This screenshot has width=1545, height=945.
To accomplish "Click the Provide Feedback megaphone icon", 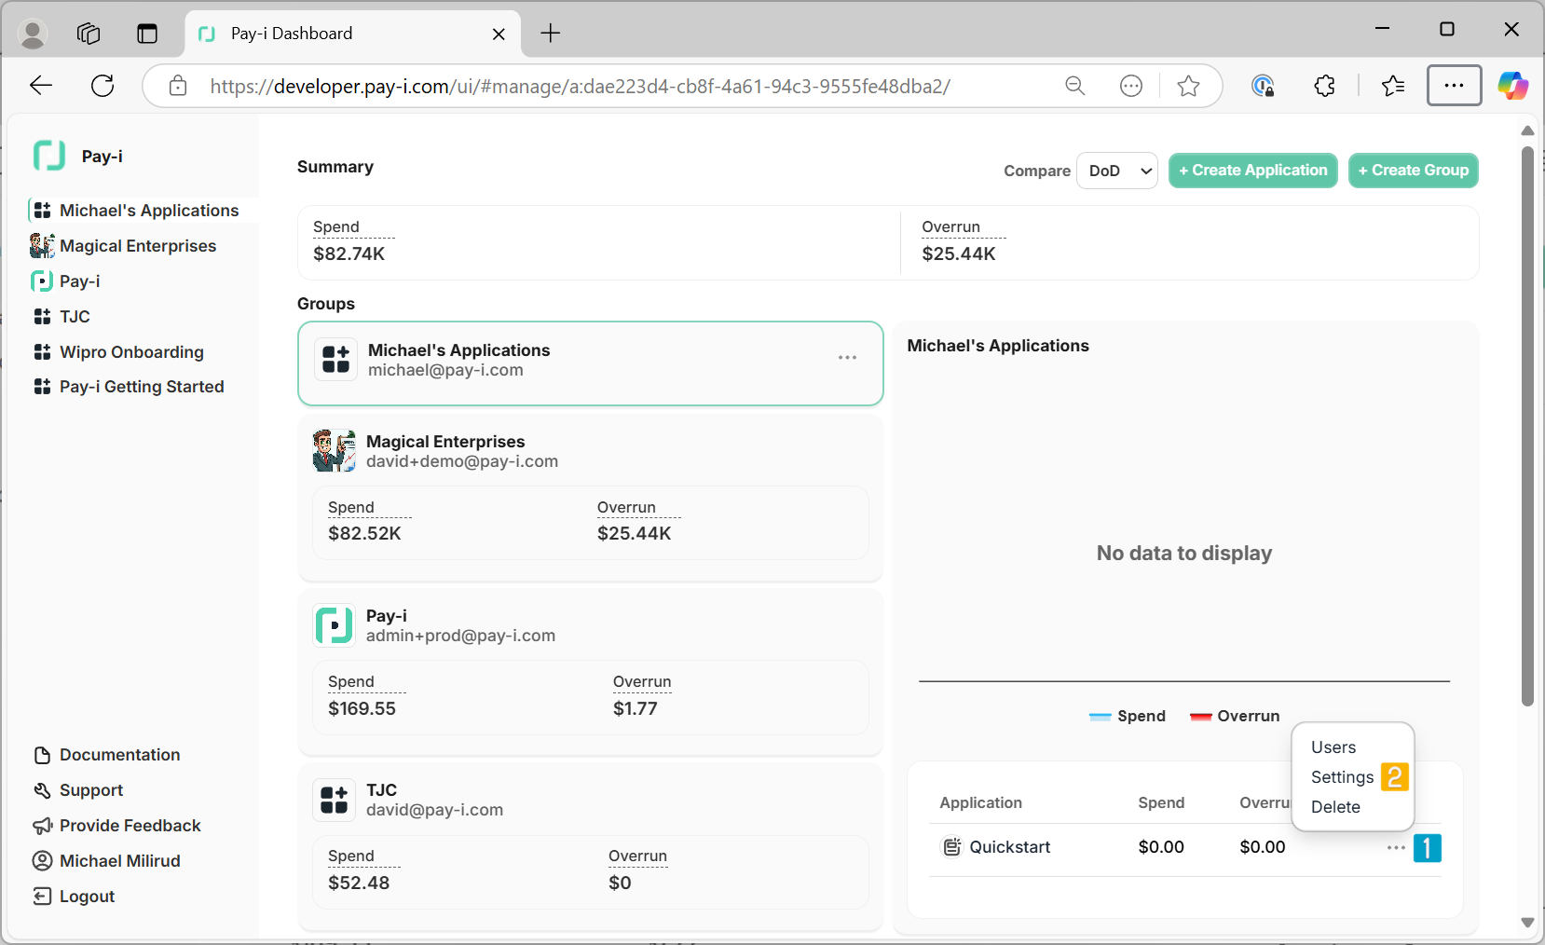I will pos(42,826).
